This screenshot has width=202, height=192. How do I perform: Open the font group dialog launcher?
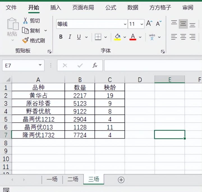coord(163,52)
